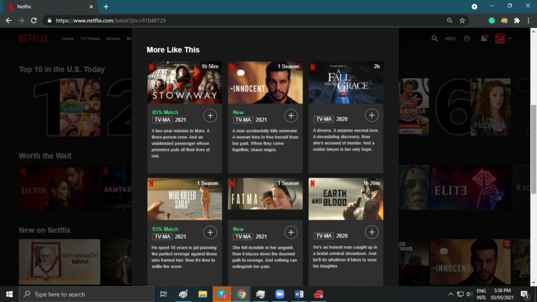The image size is (537, 302).
Task: Go to TV Shows in Netflix navigation
Action: point(90,39)
